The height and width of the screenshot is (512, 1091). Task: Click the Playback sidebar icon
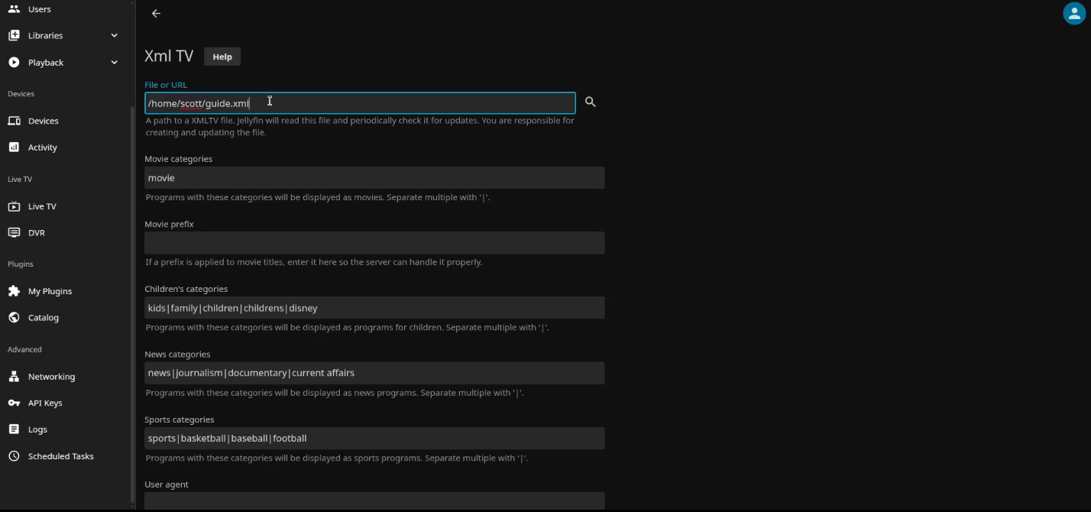[x=14, y=62]
